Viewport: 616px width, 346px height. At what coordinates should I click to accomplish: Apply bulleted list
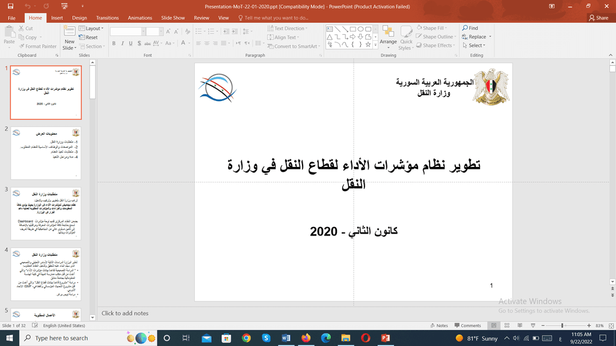point(199,31)
